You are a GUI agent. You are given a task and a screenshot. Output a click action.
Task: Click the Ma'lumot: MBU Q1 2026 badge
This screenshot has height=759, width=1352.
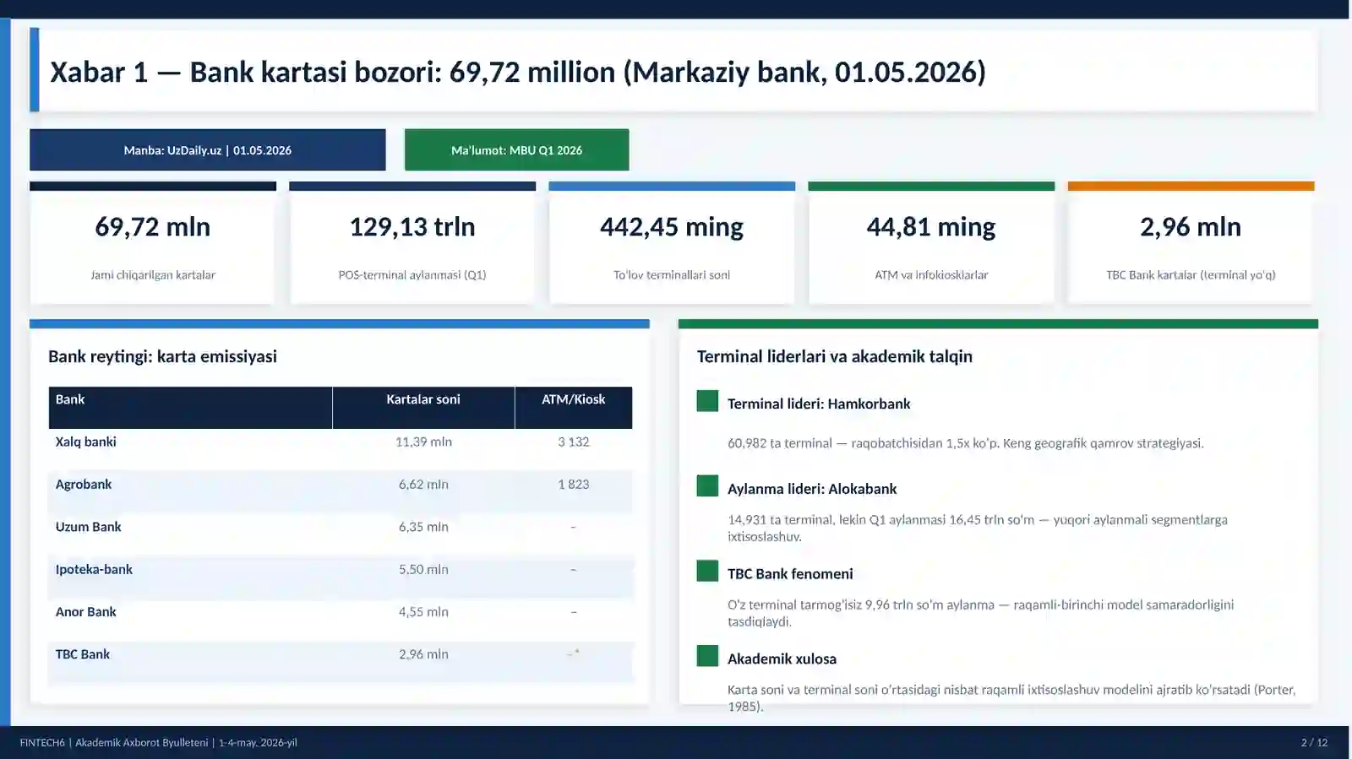coord(516,150)
